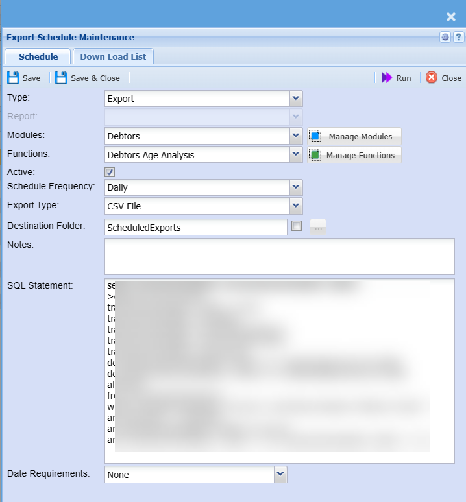Viewport: 466px width, 502px height.
Task: Click inside the SQL Statement text area
Action: coord(279,371)
